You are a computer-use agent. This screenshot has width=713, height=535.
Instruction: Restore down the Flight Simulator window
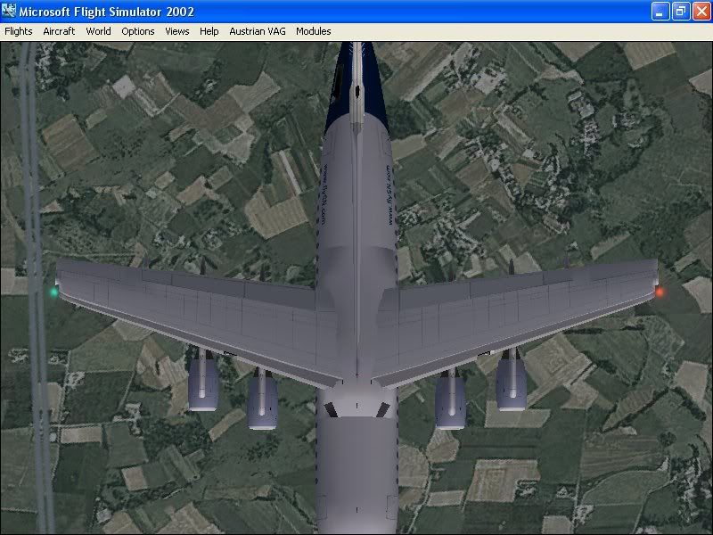680,12
